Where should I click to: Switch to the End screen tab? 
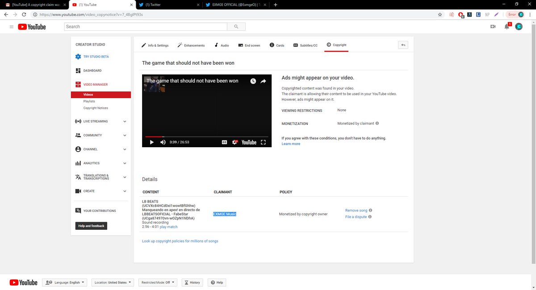point(249,46)
